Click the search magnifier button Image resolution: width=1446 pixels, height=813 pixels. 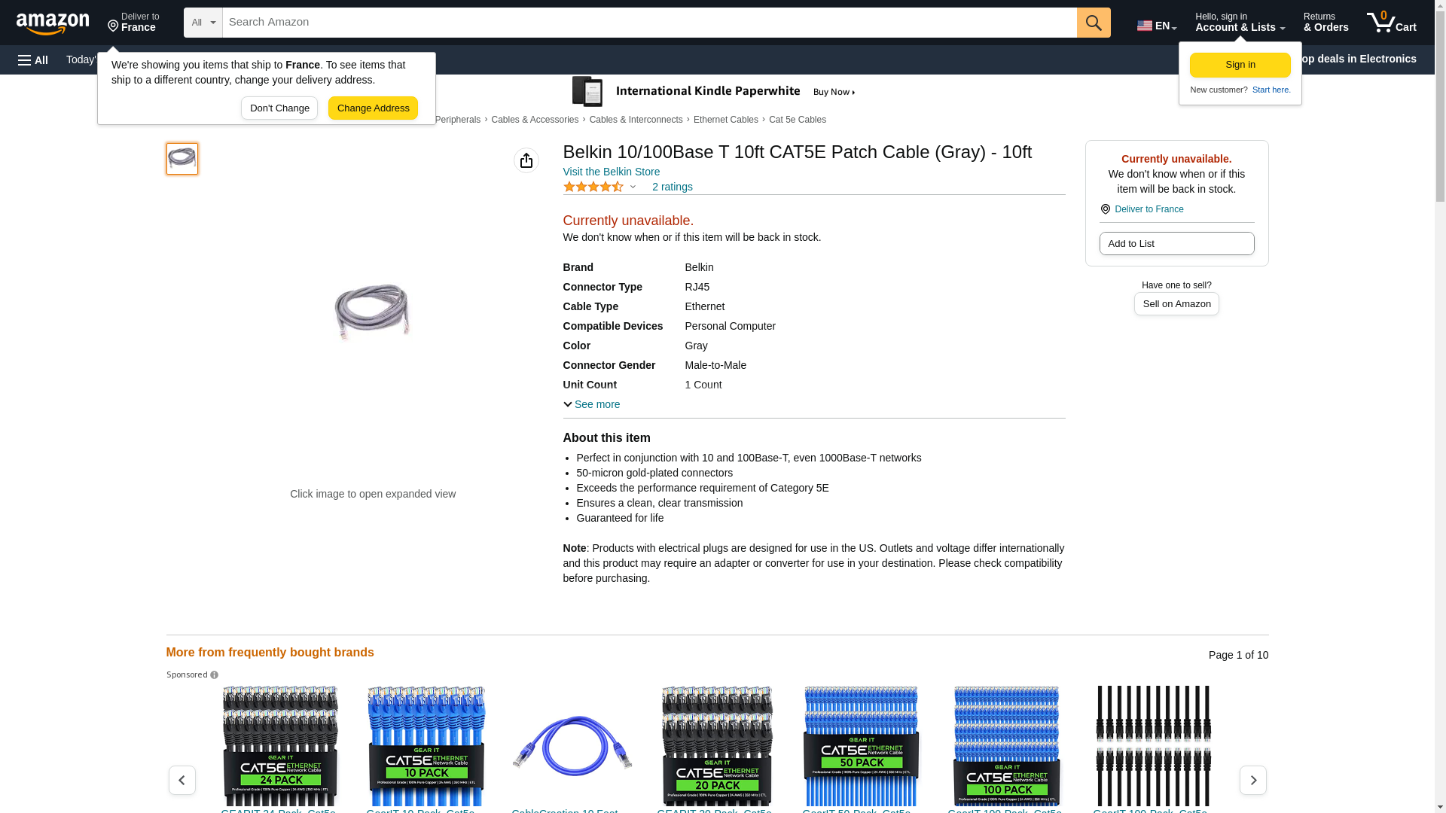1093,23
